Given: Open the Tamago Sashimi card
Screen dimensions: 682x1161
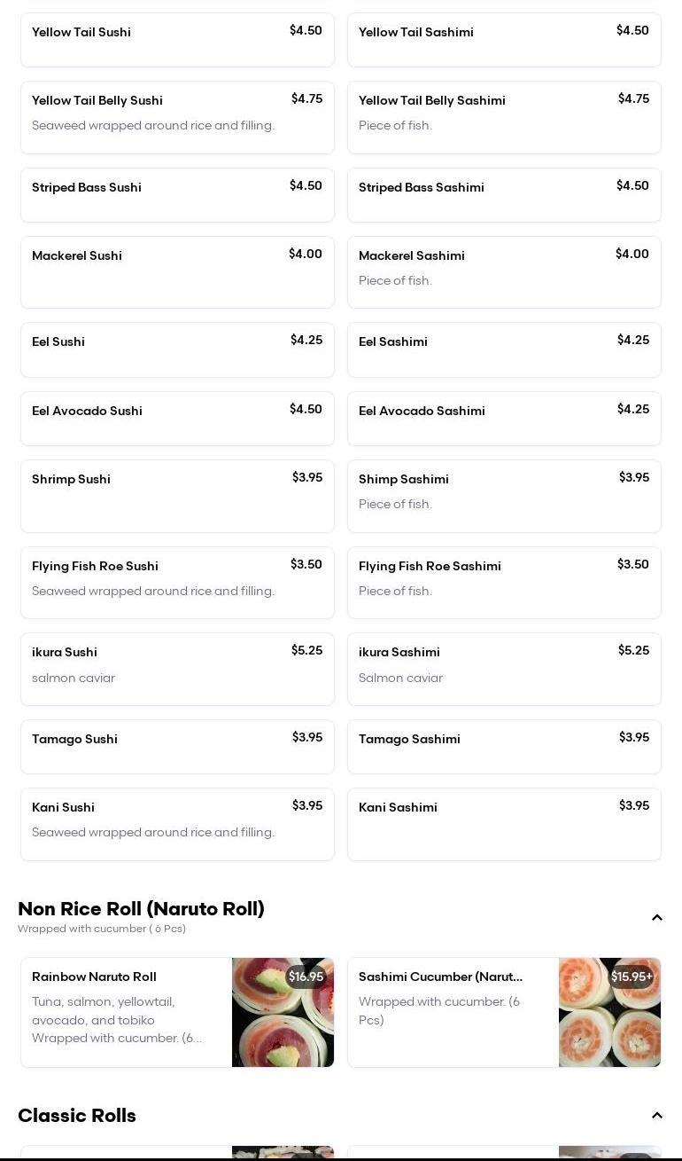Looking at the screenshot, I should point(504,747).
